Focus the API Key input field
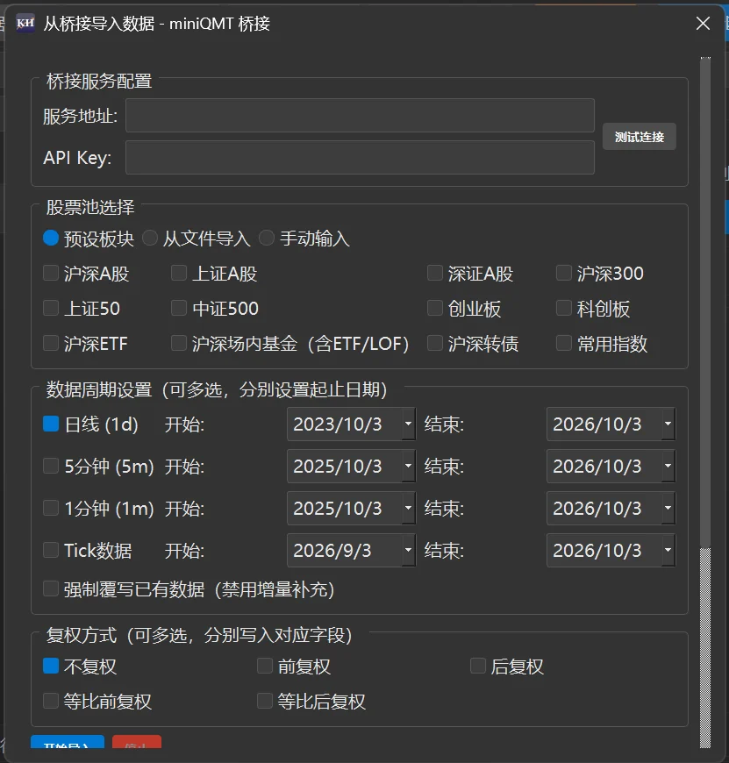This screenshot has width=729, height=763. tap(360, 157)
